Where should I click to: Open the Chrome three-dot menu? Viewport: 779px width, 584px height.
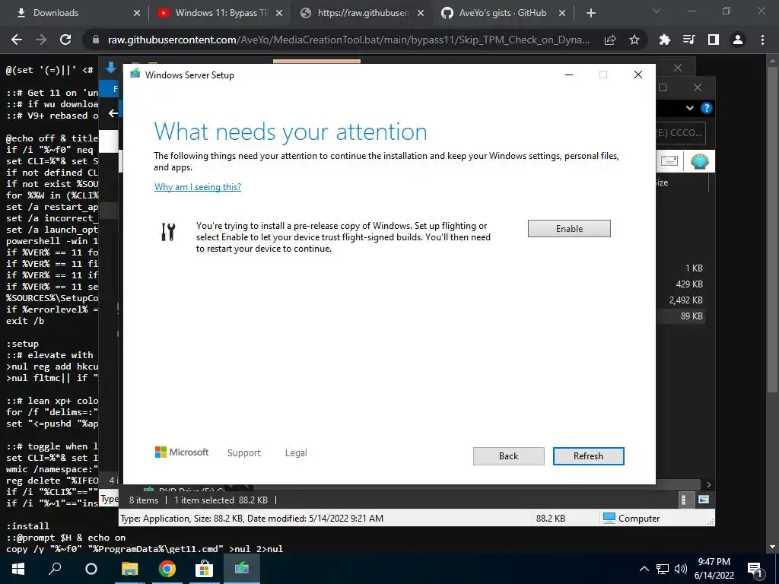[762, 40]
